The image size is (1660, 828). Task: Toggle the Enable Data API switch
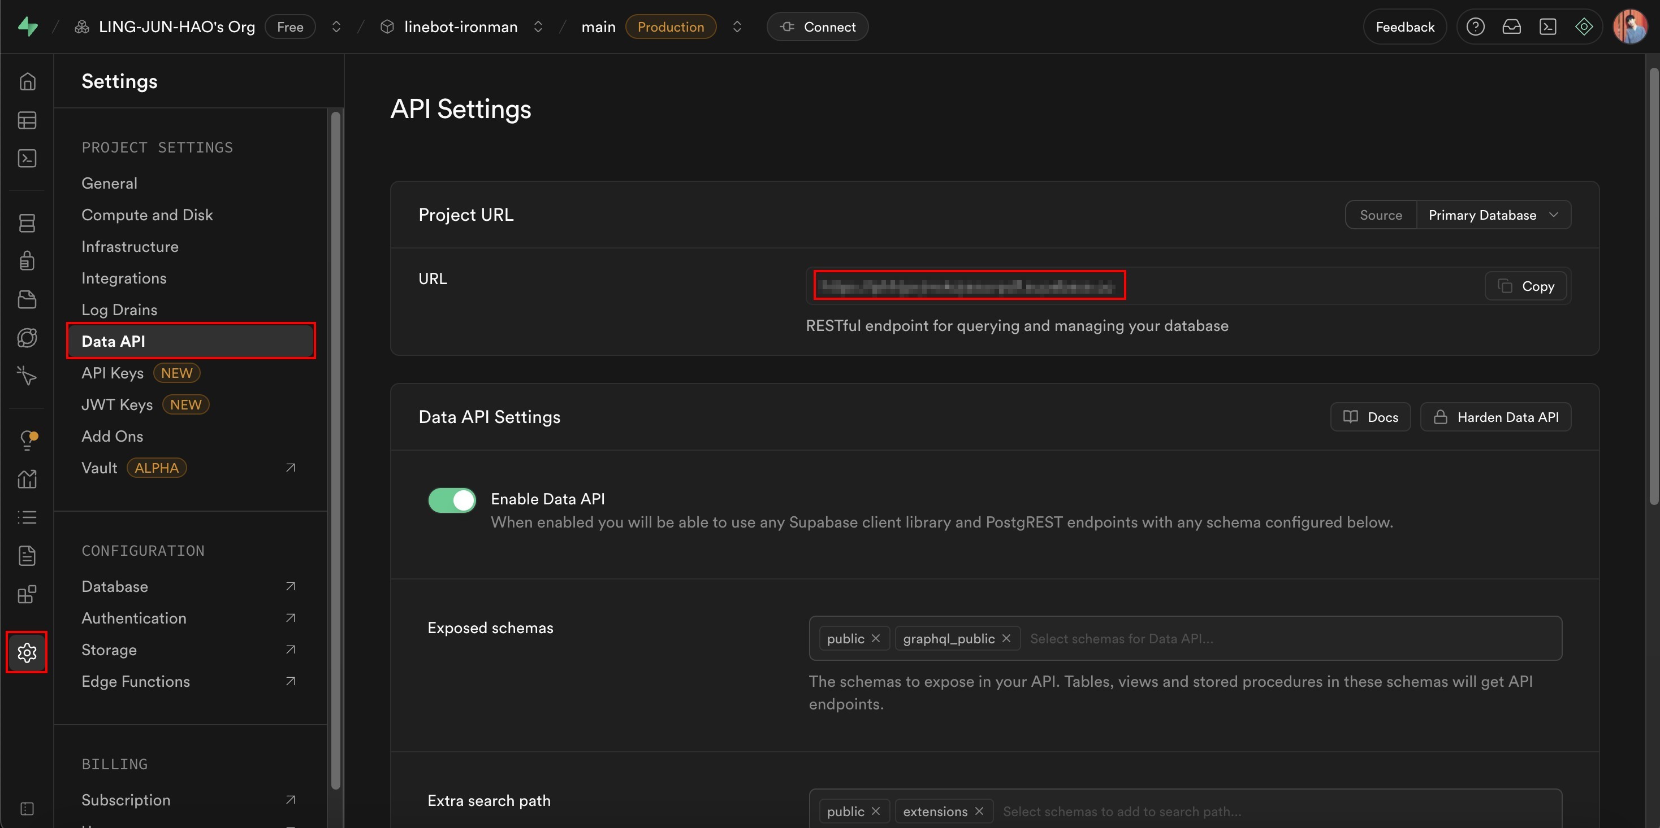[452, 500]
